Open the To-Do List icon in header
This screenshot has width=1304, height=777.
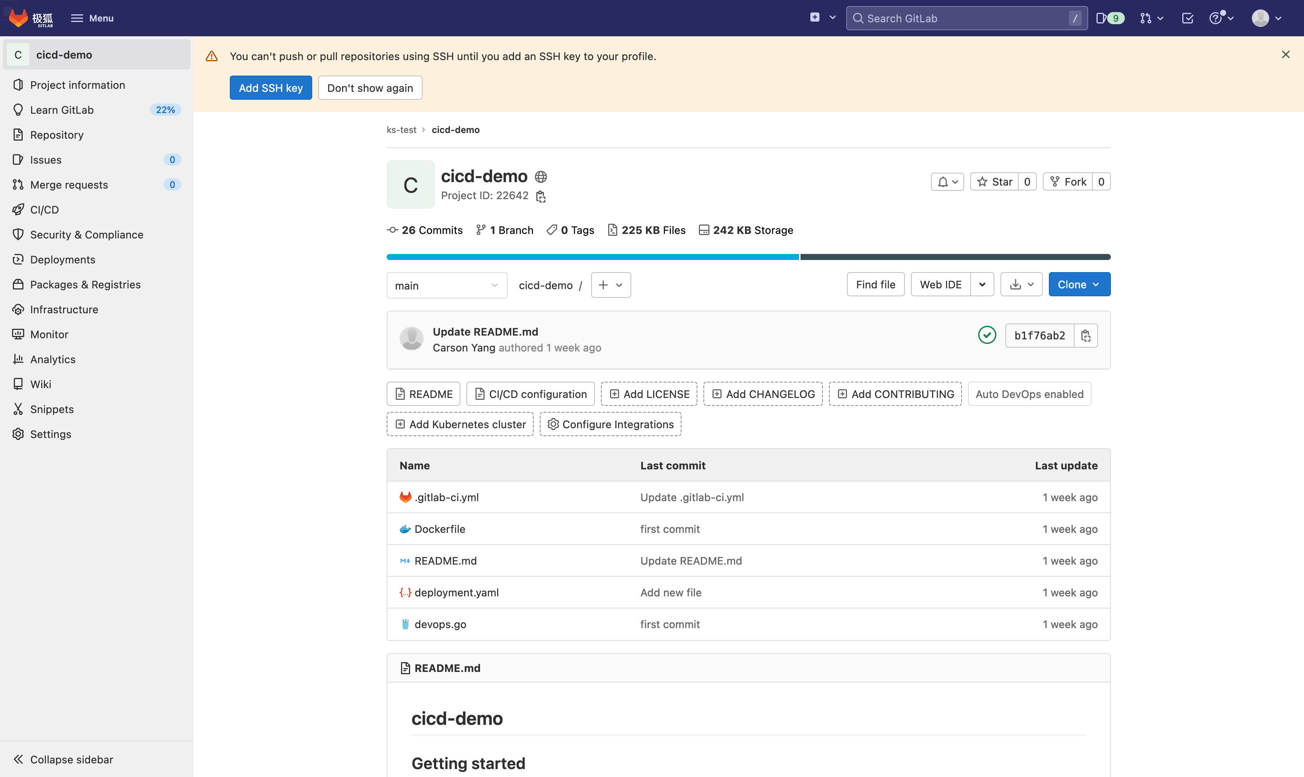(1187, 18)
